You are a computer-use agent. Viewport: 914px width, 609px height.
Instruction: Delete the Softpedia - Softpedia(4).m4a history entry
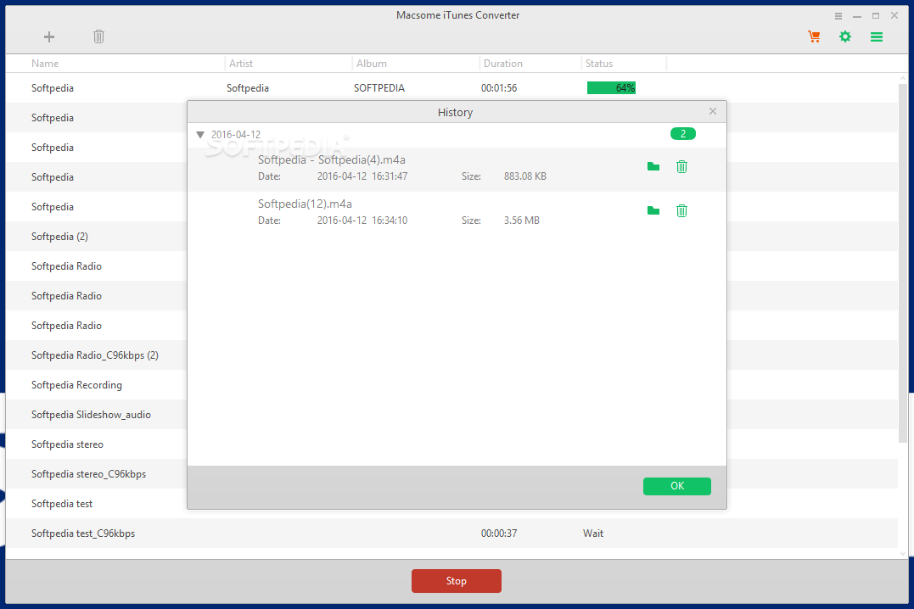coord(681,167)
